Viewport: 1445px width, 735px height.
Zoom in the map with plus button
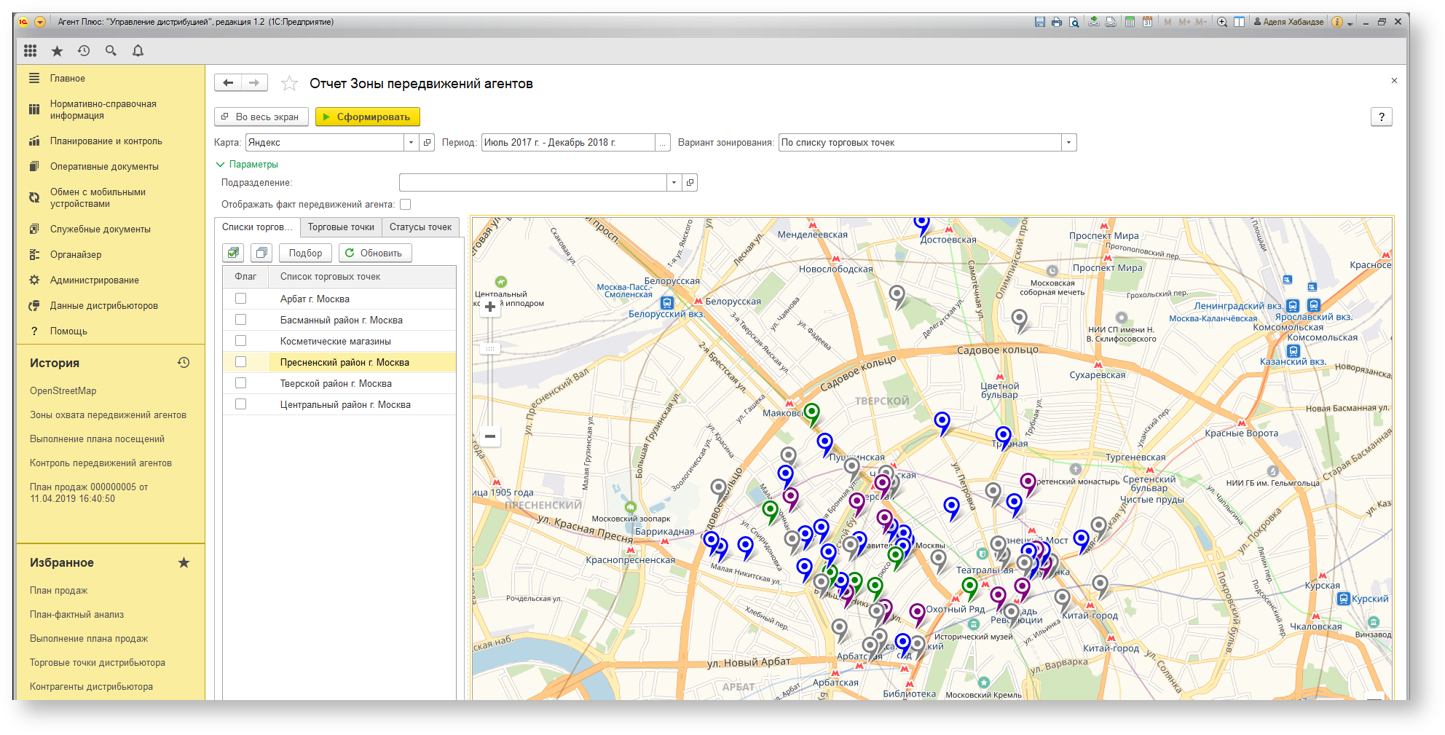click(490, 307)
